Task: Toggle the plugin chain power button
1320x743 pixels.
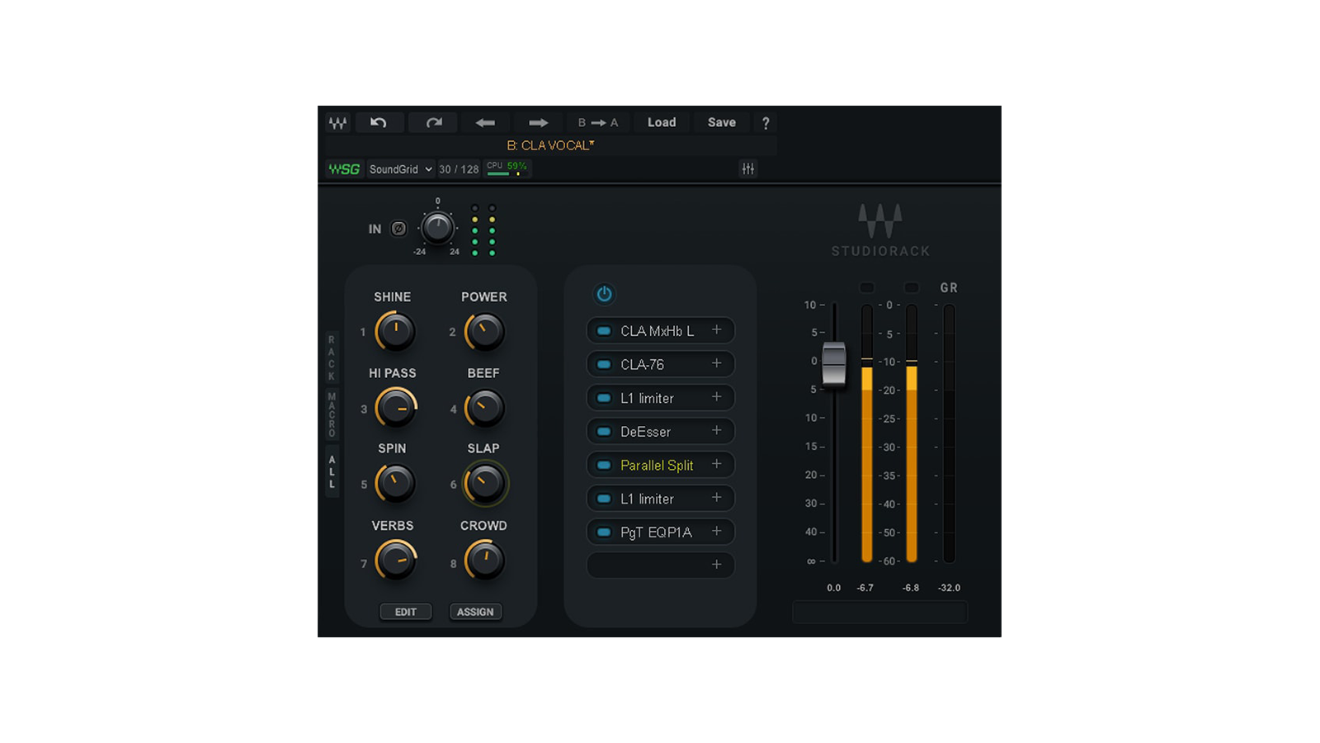Action: click(x=604, y=294)
